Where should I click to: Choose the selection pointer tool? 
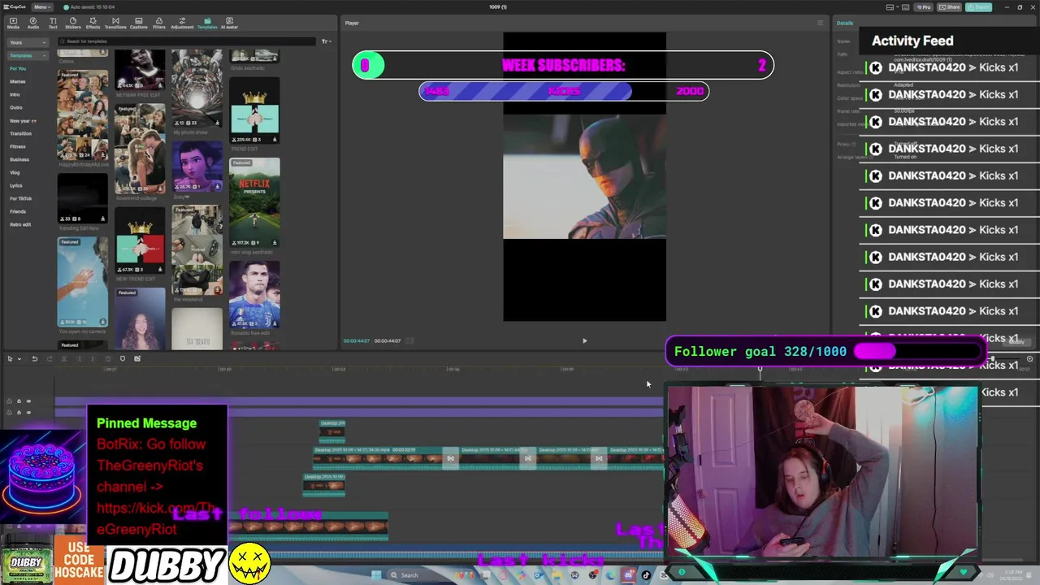coord(10,358)
